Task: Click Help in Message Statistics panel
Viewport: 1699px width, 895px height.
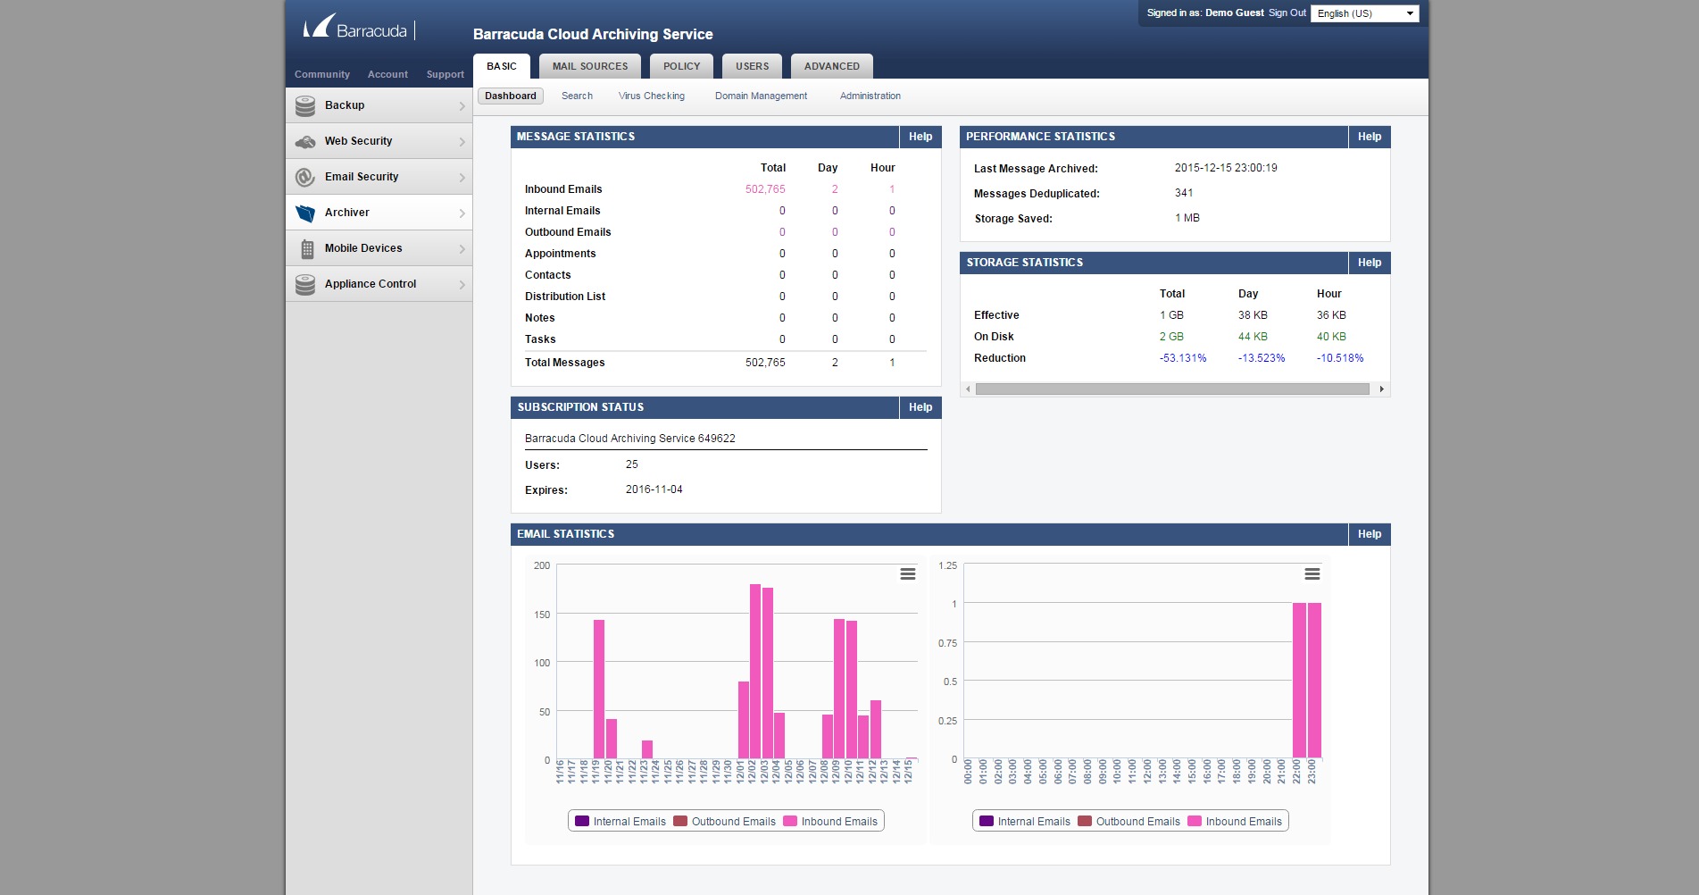Action: pos(920,137)
